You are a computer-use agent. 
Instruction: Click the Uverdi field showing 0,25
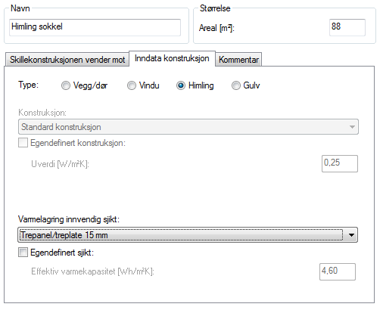340,163
